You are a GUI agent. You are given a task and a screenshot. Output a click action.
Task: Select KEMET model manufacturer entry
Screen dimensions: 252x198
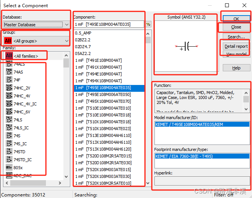click(202, 124)
